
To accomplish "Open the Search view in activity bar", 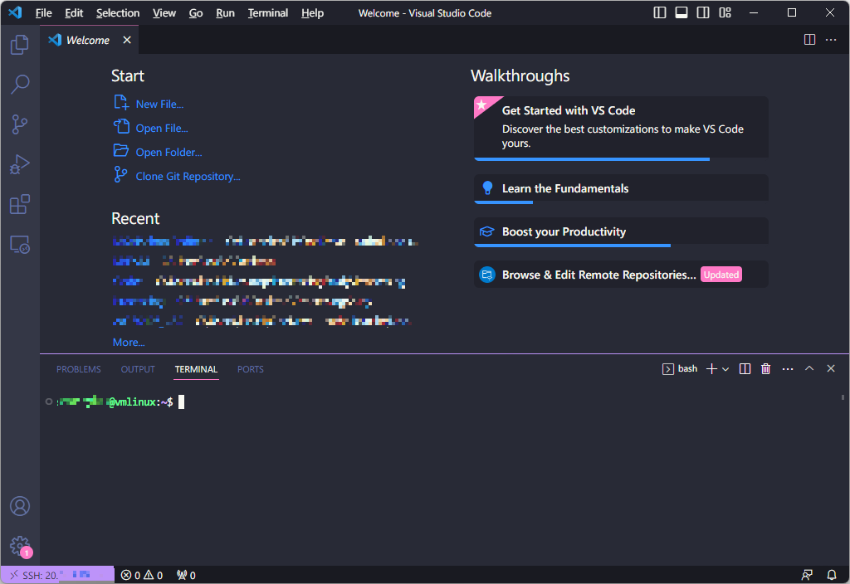I will 20,85.
